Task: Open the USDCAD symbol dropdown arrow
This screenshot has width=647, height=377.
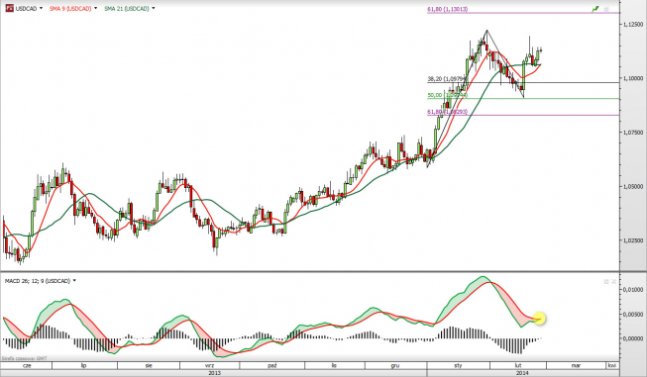Action: (x=41, y=8)
